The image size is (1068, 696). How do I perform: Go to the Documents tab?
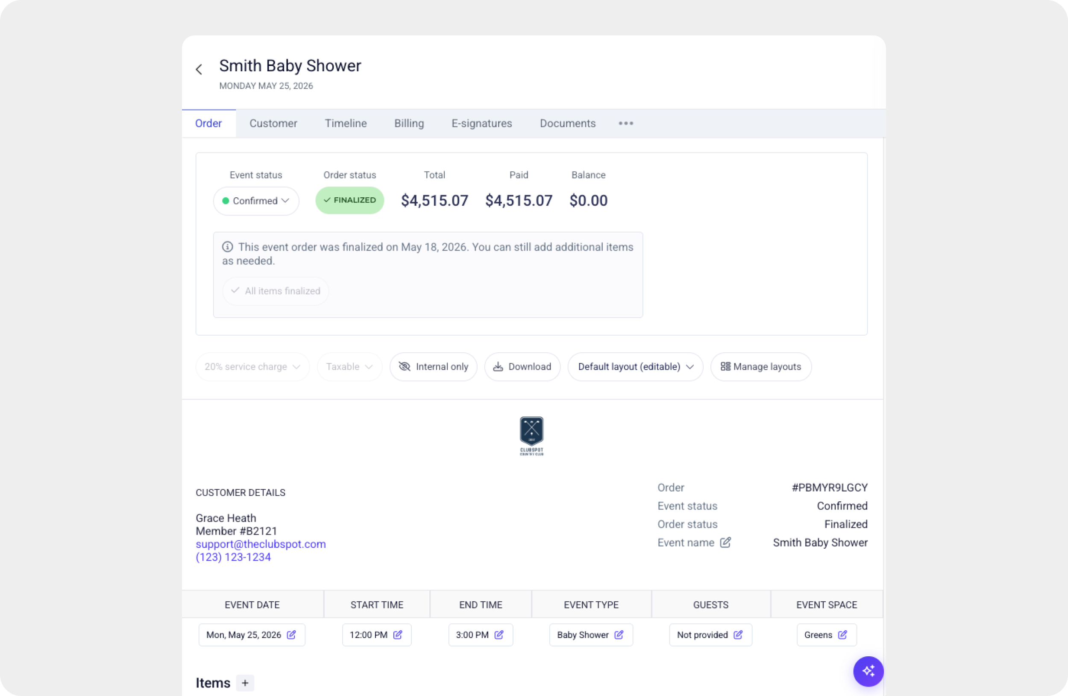point(567,123)
